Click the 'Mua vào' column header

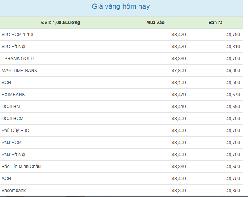tap(155, 23)
